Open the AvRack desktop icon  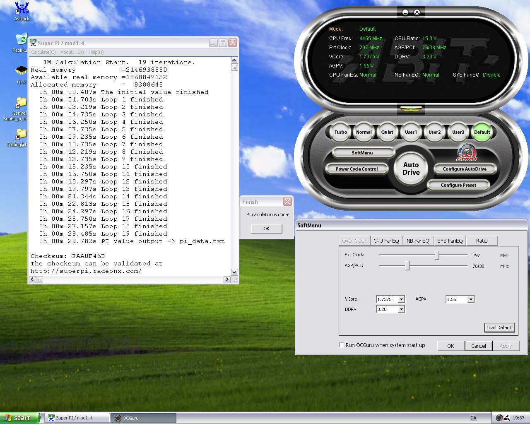click(x=22, y=12)
